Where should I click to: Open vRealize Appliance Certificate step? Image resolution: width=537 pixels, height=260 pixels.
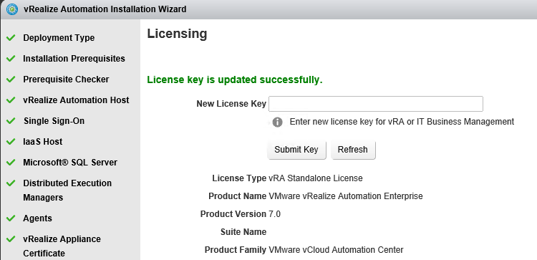point(62,246)
